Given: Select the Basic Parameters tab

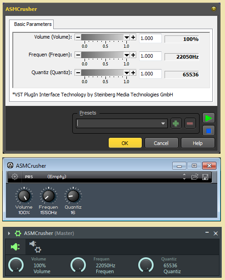Looking at the screenshot, I should pyautogui.click(x=31, y=24).
